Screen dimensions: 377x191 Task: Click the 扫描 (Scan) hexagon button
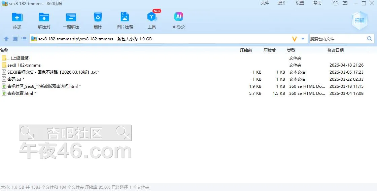(x=359, y=20)
